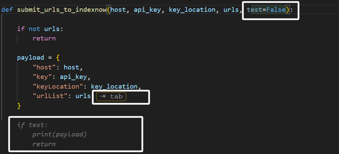Click the tab suggestion hint badge

(x=111, y=96)
